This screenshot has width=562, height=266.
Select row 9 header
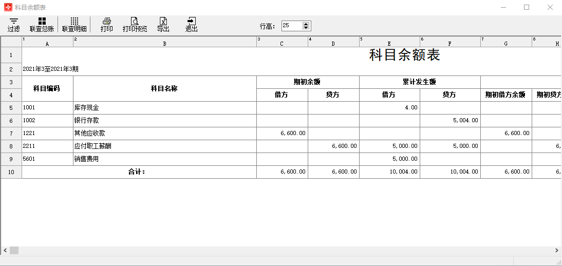click(x=11, y=159)
